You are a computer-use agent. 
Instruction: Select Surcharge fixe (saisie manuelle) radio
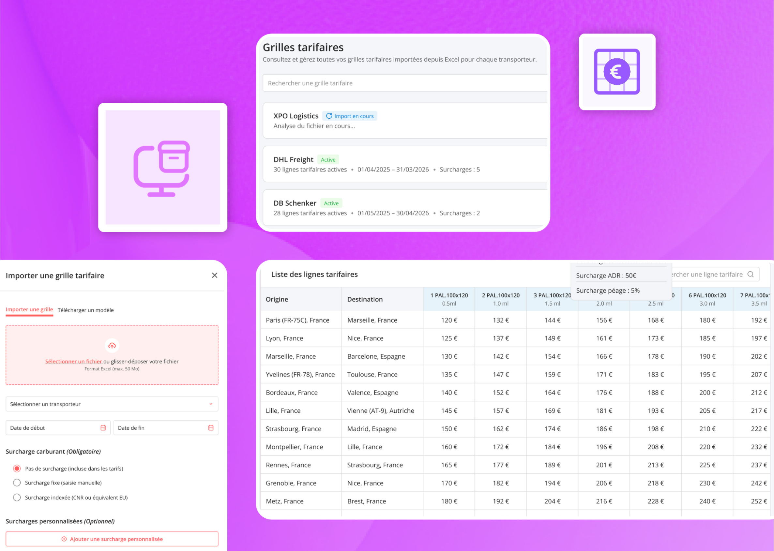click(x=17, y=483)
